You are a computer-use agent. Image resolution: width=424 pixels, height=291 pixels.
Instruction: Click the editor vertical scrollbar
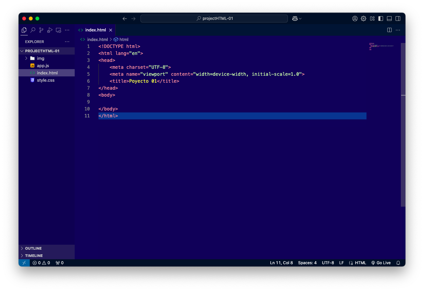[x=403, y=125]
